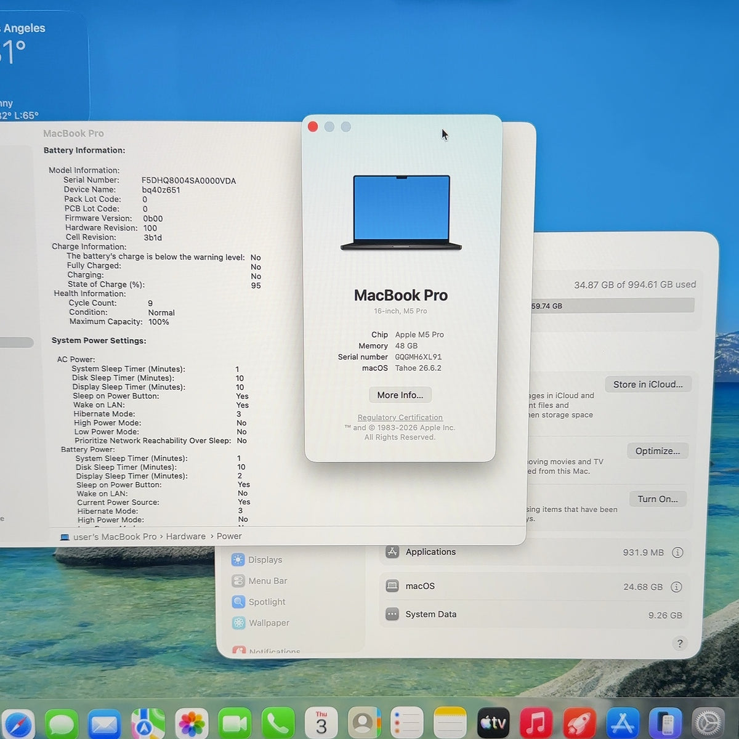This screenshot has height=739, width=739.
Task: Open the Notes app in the Dock
Action: (450, 723)
